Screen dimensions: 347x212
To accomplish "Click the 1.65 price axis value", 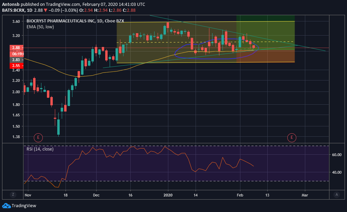I will pos(16,115).
